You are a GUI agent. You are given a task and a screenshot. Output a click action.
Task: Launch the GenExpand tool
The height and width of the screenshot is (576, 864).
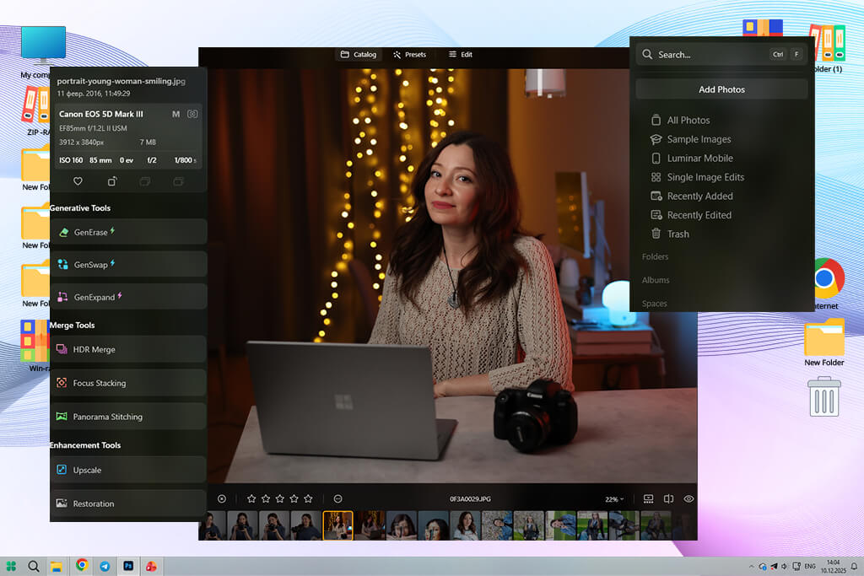coord(128,297)
